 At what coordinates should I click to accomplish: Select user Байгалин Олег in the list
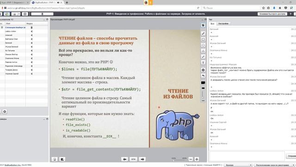pyautogui.click(x=11, y=39)
